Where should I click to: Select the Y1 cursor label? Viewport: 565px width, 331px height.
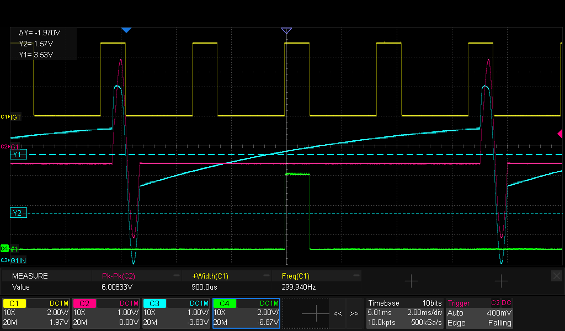coord(17,155)
